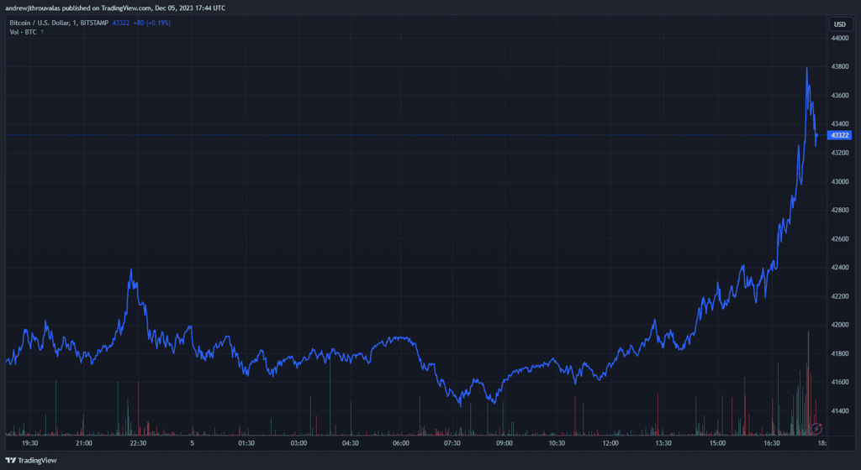861x470 pixels.
Task: Click the 01:30 time axis label
Action: 246,443
